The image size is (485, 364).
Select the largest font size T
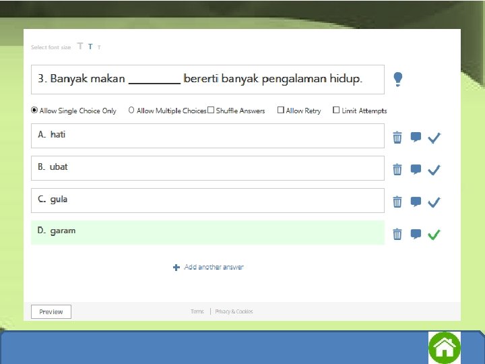click(x=80, y=46)
